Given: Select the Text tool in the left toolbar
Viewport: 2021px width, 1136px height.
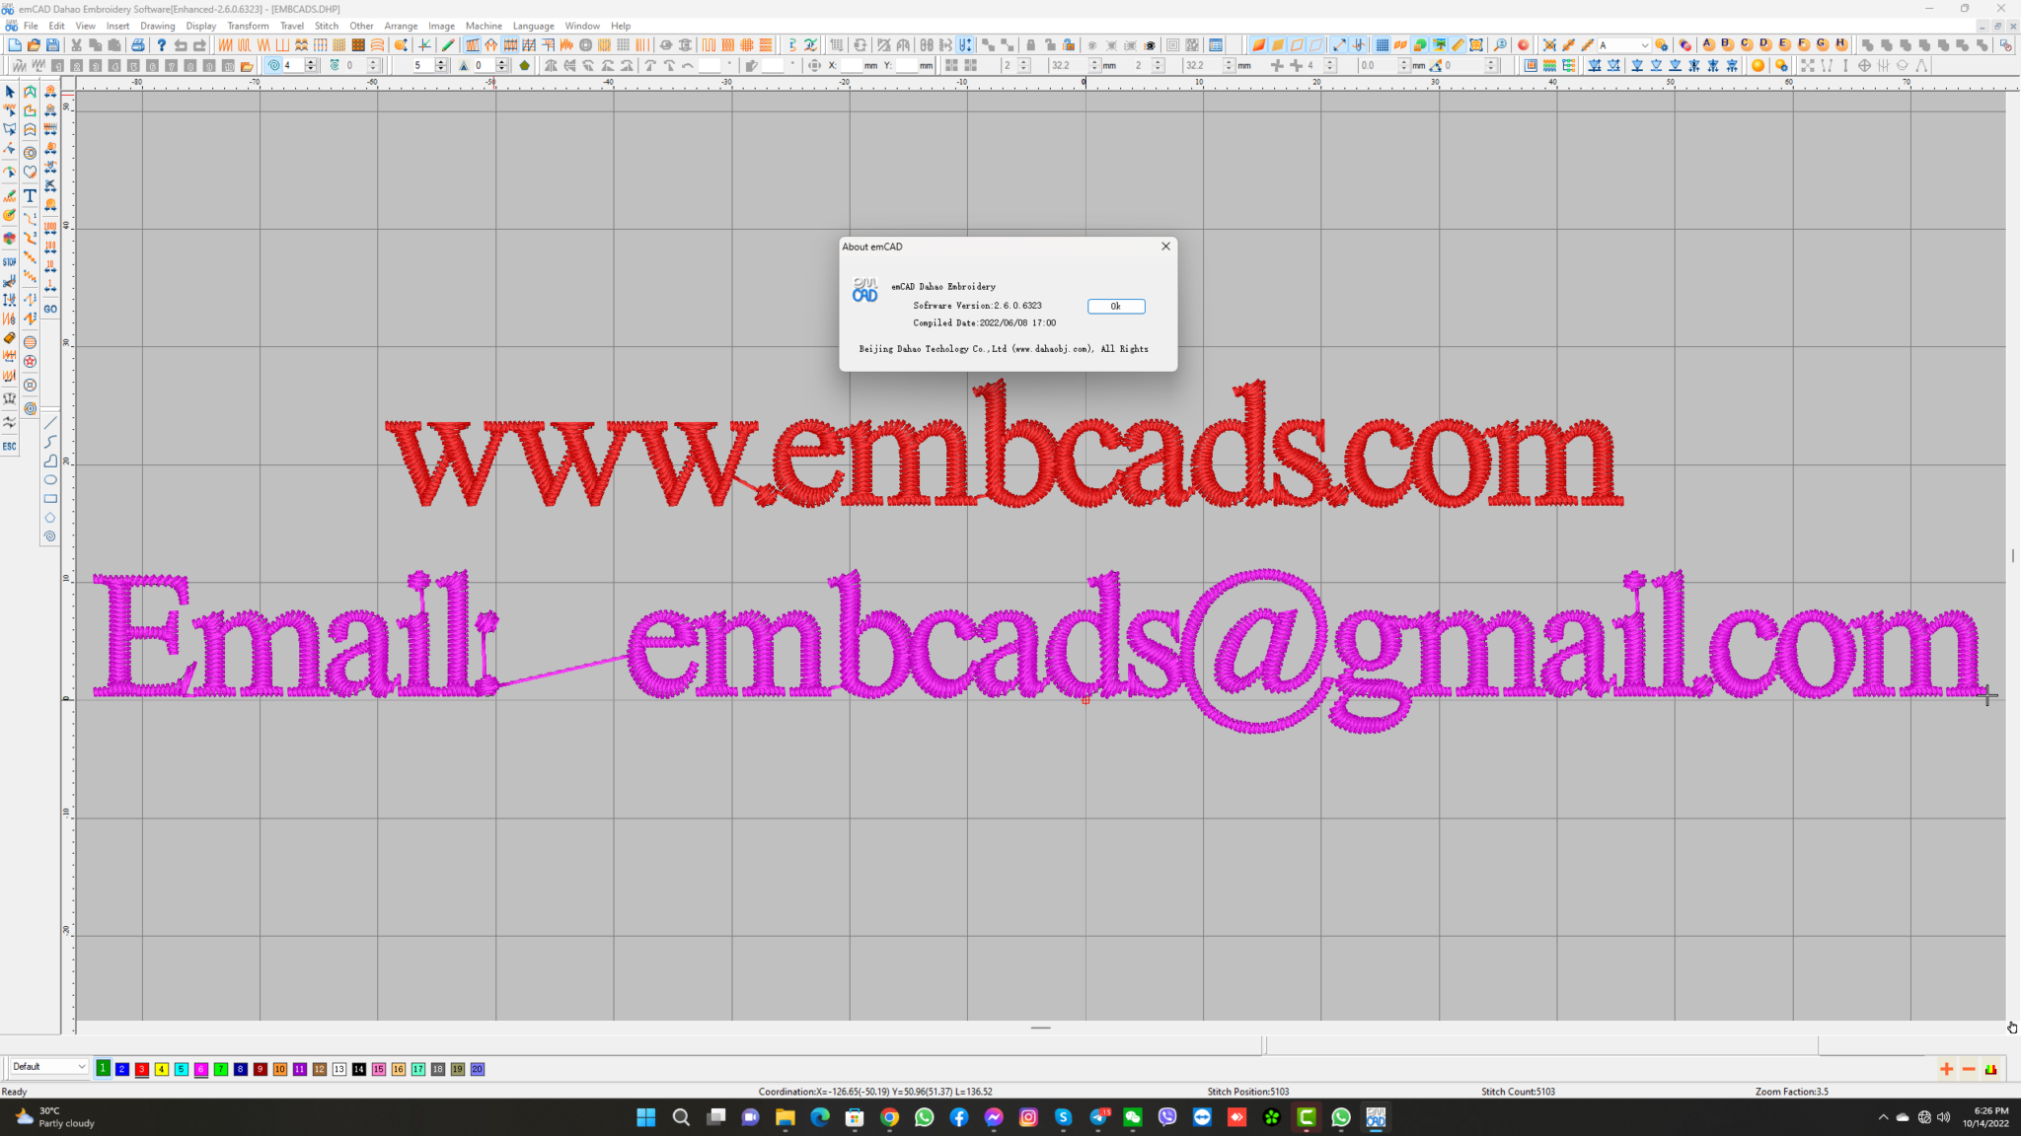Looking at the screenshot, I should (x=30, y=195).
